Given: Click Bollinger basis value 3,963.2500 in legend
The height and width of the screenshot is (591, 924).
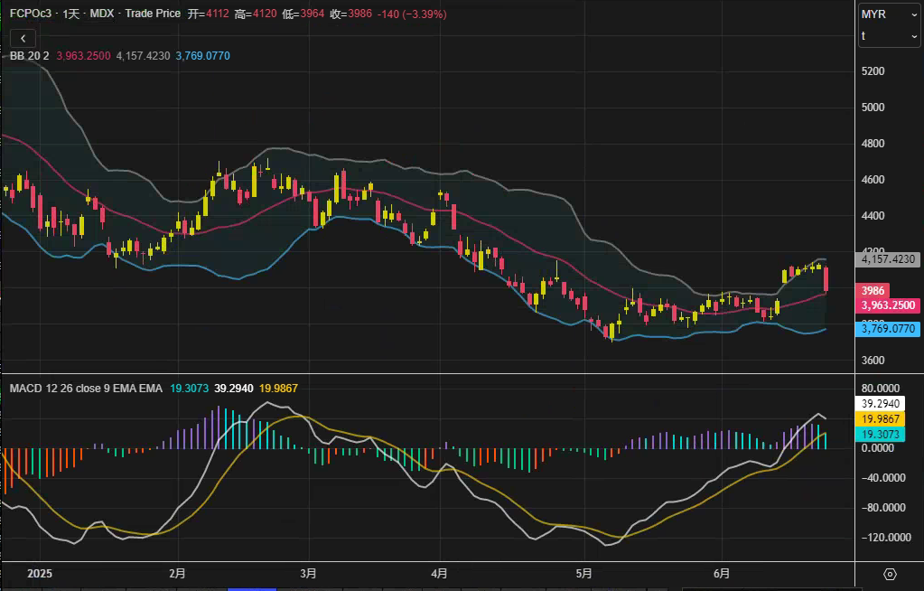Looking at the screenshot, I should [83, 56].
